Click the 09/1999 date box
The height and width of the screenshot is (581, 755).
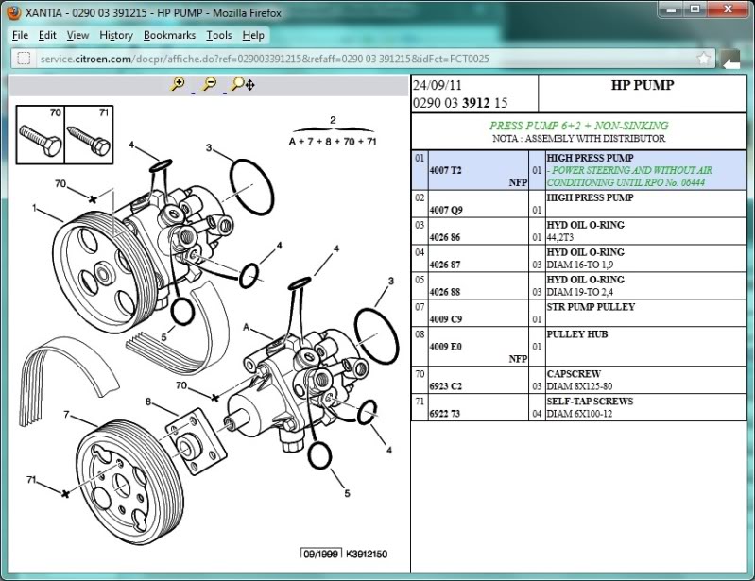point(320,554)
